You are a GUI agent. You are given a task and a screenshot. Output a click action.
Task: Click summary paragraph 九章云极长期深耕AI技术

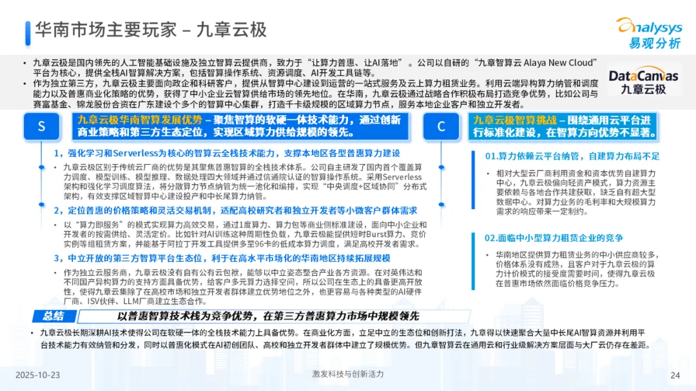point(346,339)
